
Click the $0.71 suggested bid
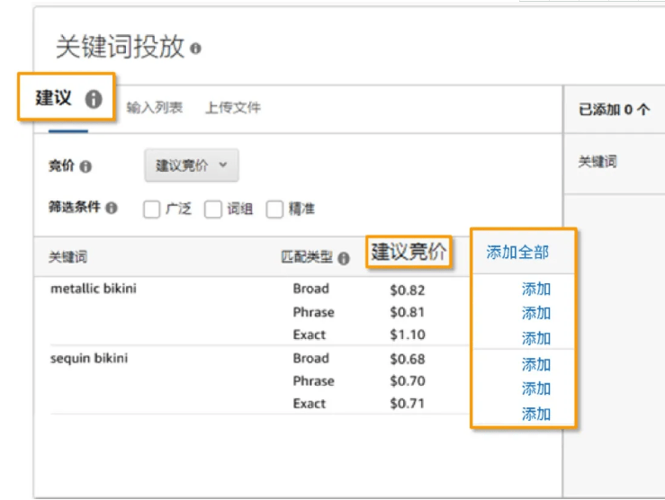(x=407, y=404)
